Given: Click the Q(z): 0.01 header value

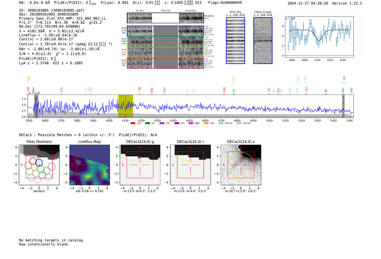Looking at the screenshot, I should pos(146,3).
